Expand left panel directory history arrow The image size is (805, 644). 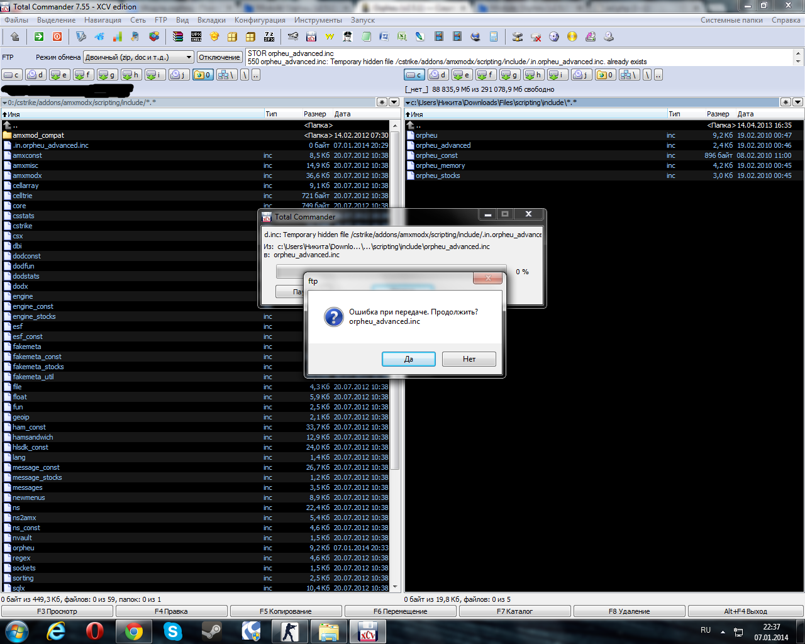[x=394, y=102]
